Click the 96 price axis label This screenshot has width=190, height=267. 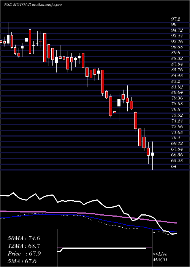[x=174, y=24]
